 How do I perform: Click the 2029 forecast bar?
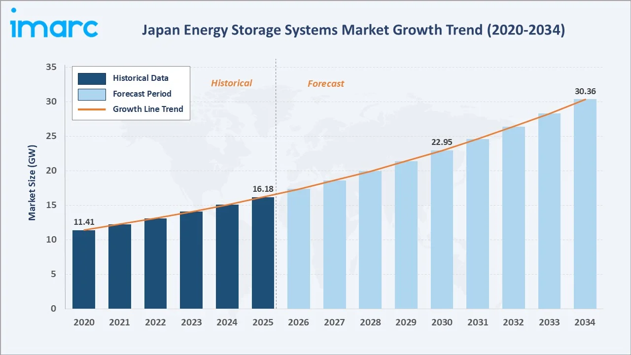(406, 235)
